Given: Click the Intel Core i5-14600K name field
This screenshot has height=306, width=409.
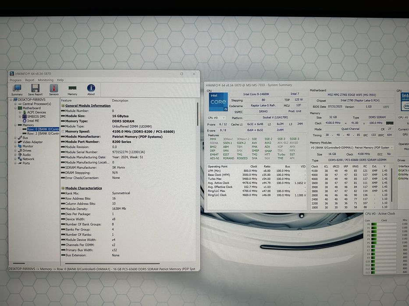Looking at the screenshot, I should (256, 94).
